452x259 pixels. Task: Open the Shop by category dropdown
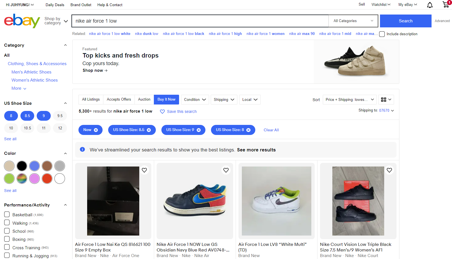tap(56, 21)
